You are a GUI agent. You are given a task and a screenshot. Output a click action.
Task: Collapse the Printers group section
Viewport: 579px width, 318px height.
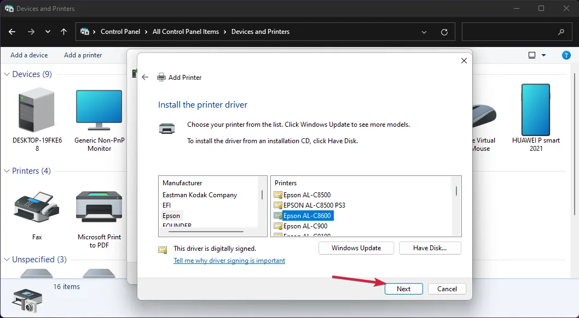(x=7, y=171)
